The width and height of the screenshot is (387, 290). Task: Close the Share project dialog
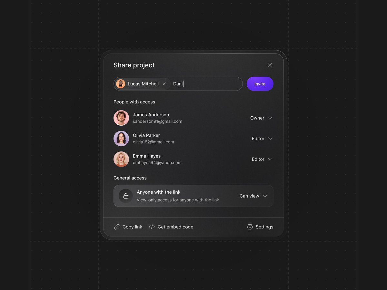pyautogui.click(x=270, y=65)
